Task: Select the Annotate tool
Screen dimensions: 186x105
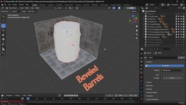Action: click(x=3, y=44)
